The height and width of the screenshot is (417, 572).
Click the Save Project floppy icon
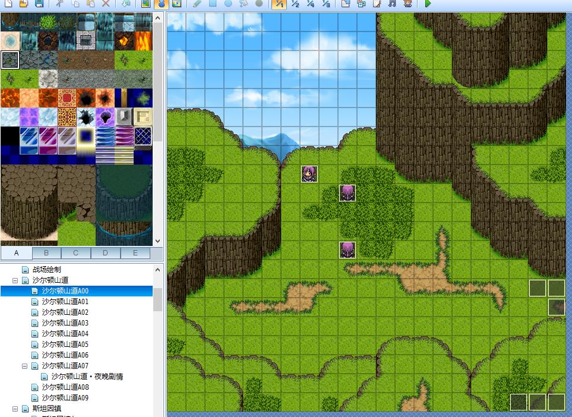39,4
